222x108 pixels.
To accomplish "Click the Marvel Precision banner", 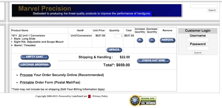I will (97, 11).
